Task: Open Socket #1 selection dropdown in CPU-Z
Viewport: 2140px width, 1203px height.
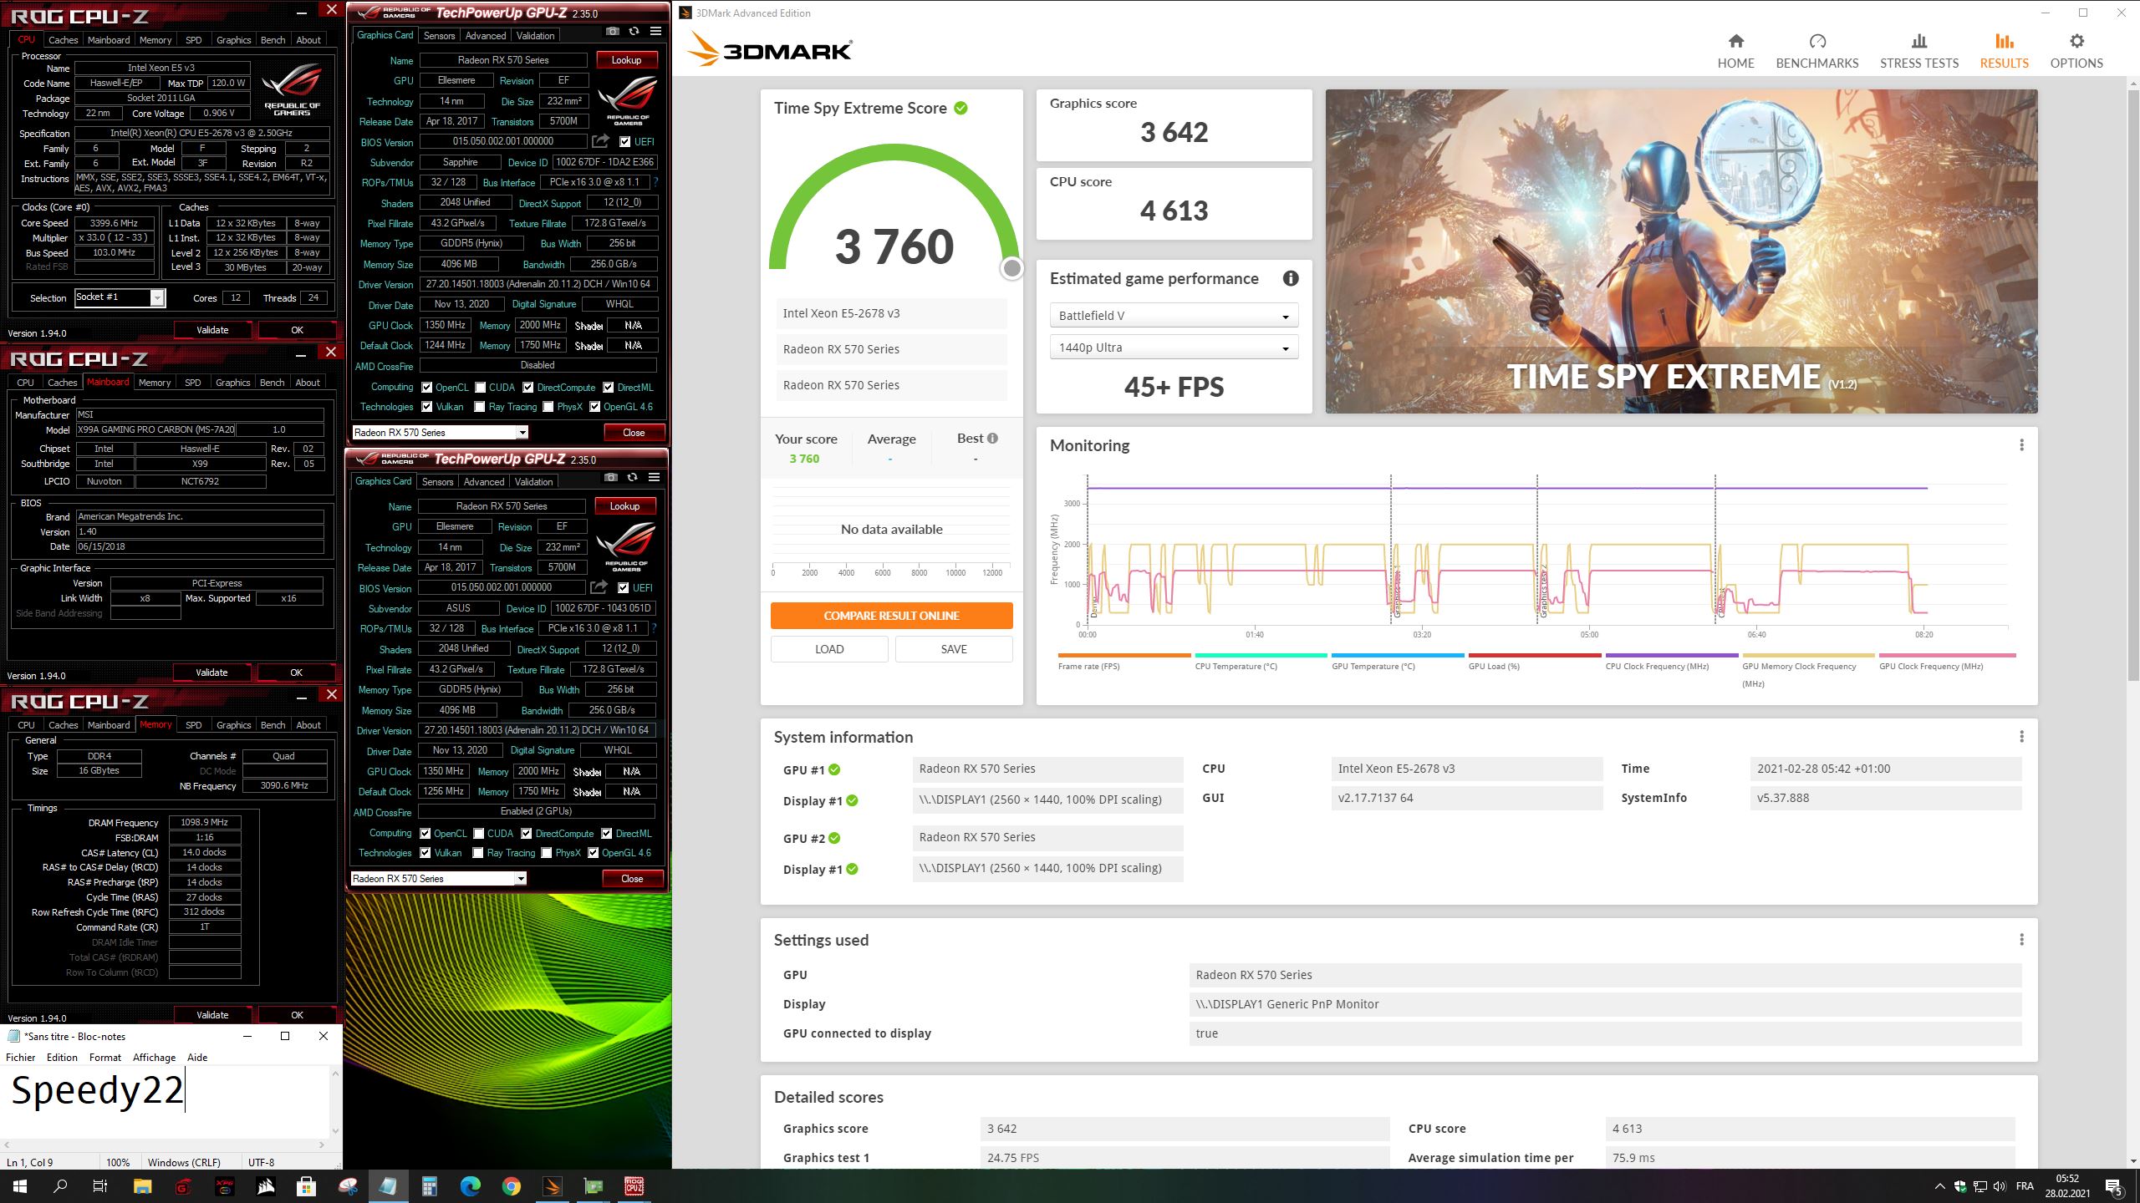Action: pyautogui.click(x=120, y=297)
